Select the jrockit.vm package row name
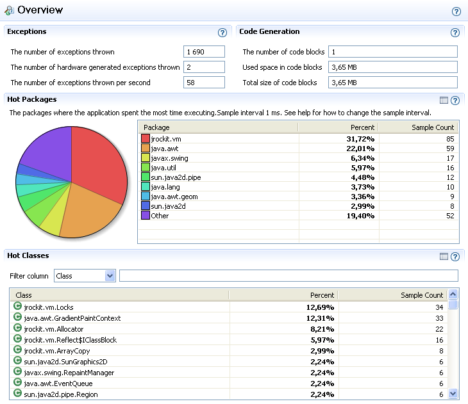 [x=166, y=139]
